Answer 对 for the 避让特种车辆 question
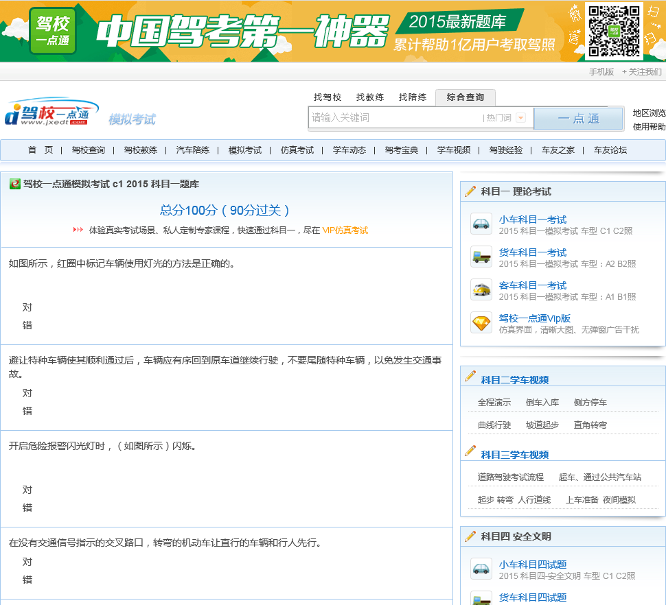The image size is (666, 605). [x=27, y=393]
